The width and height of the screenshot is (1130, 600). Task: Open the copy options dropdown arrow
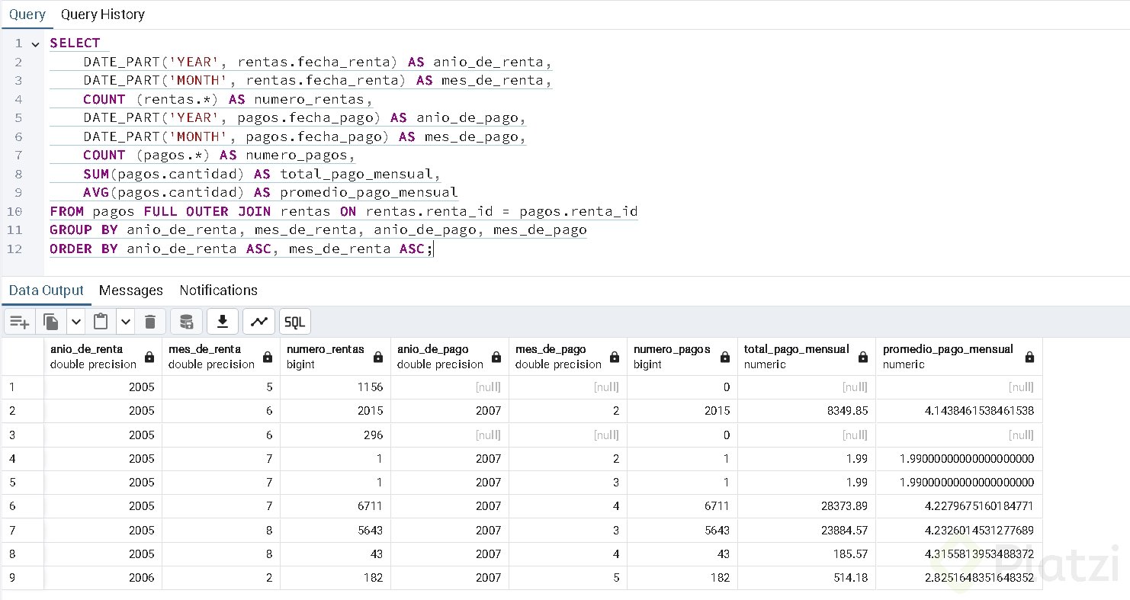tap(76, 322)
